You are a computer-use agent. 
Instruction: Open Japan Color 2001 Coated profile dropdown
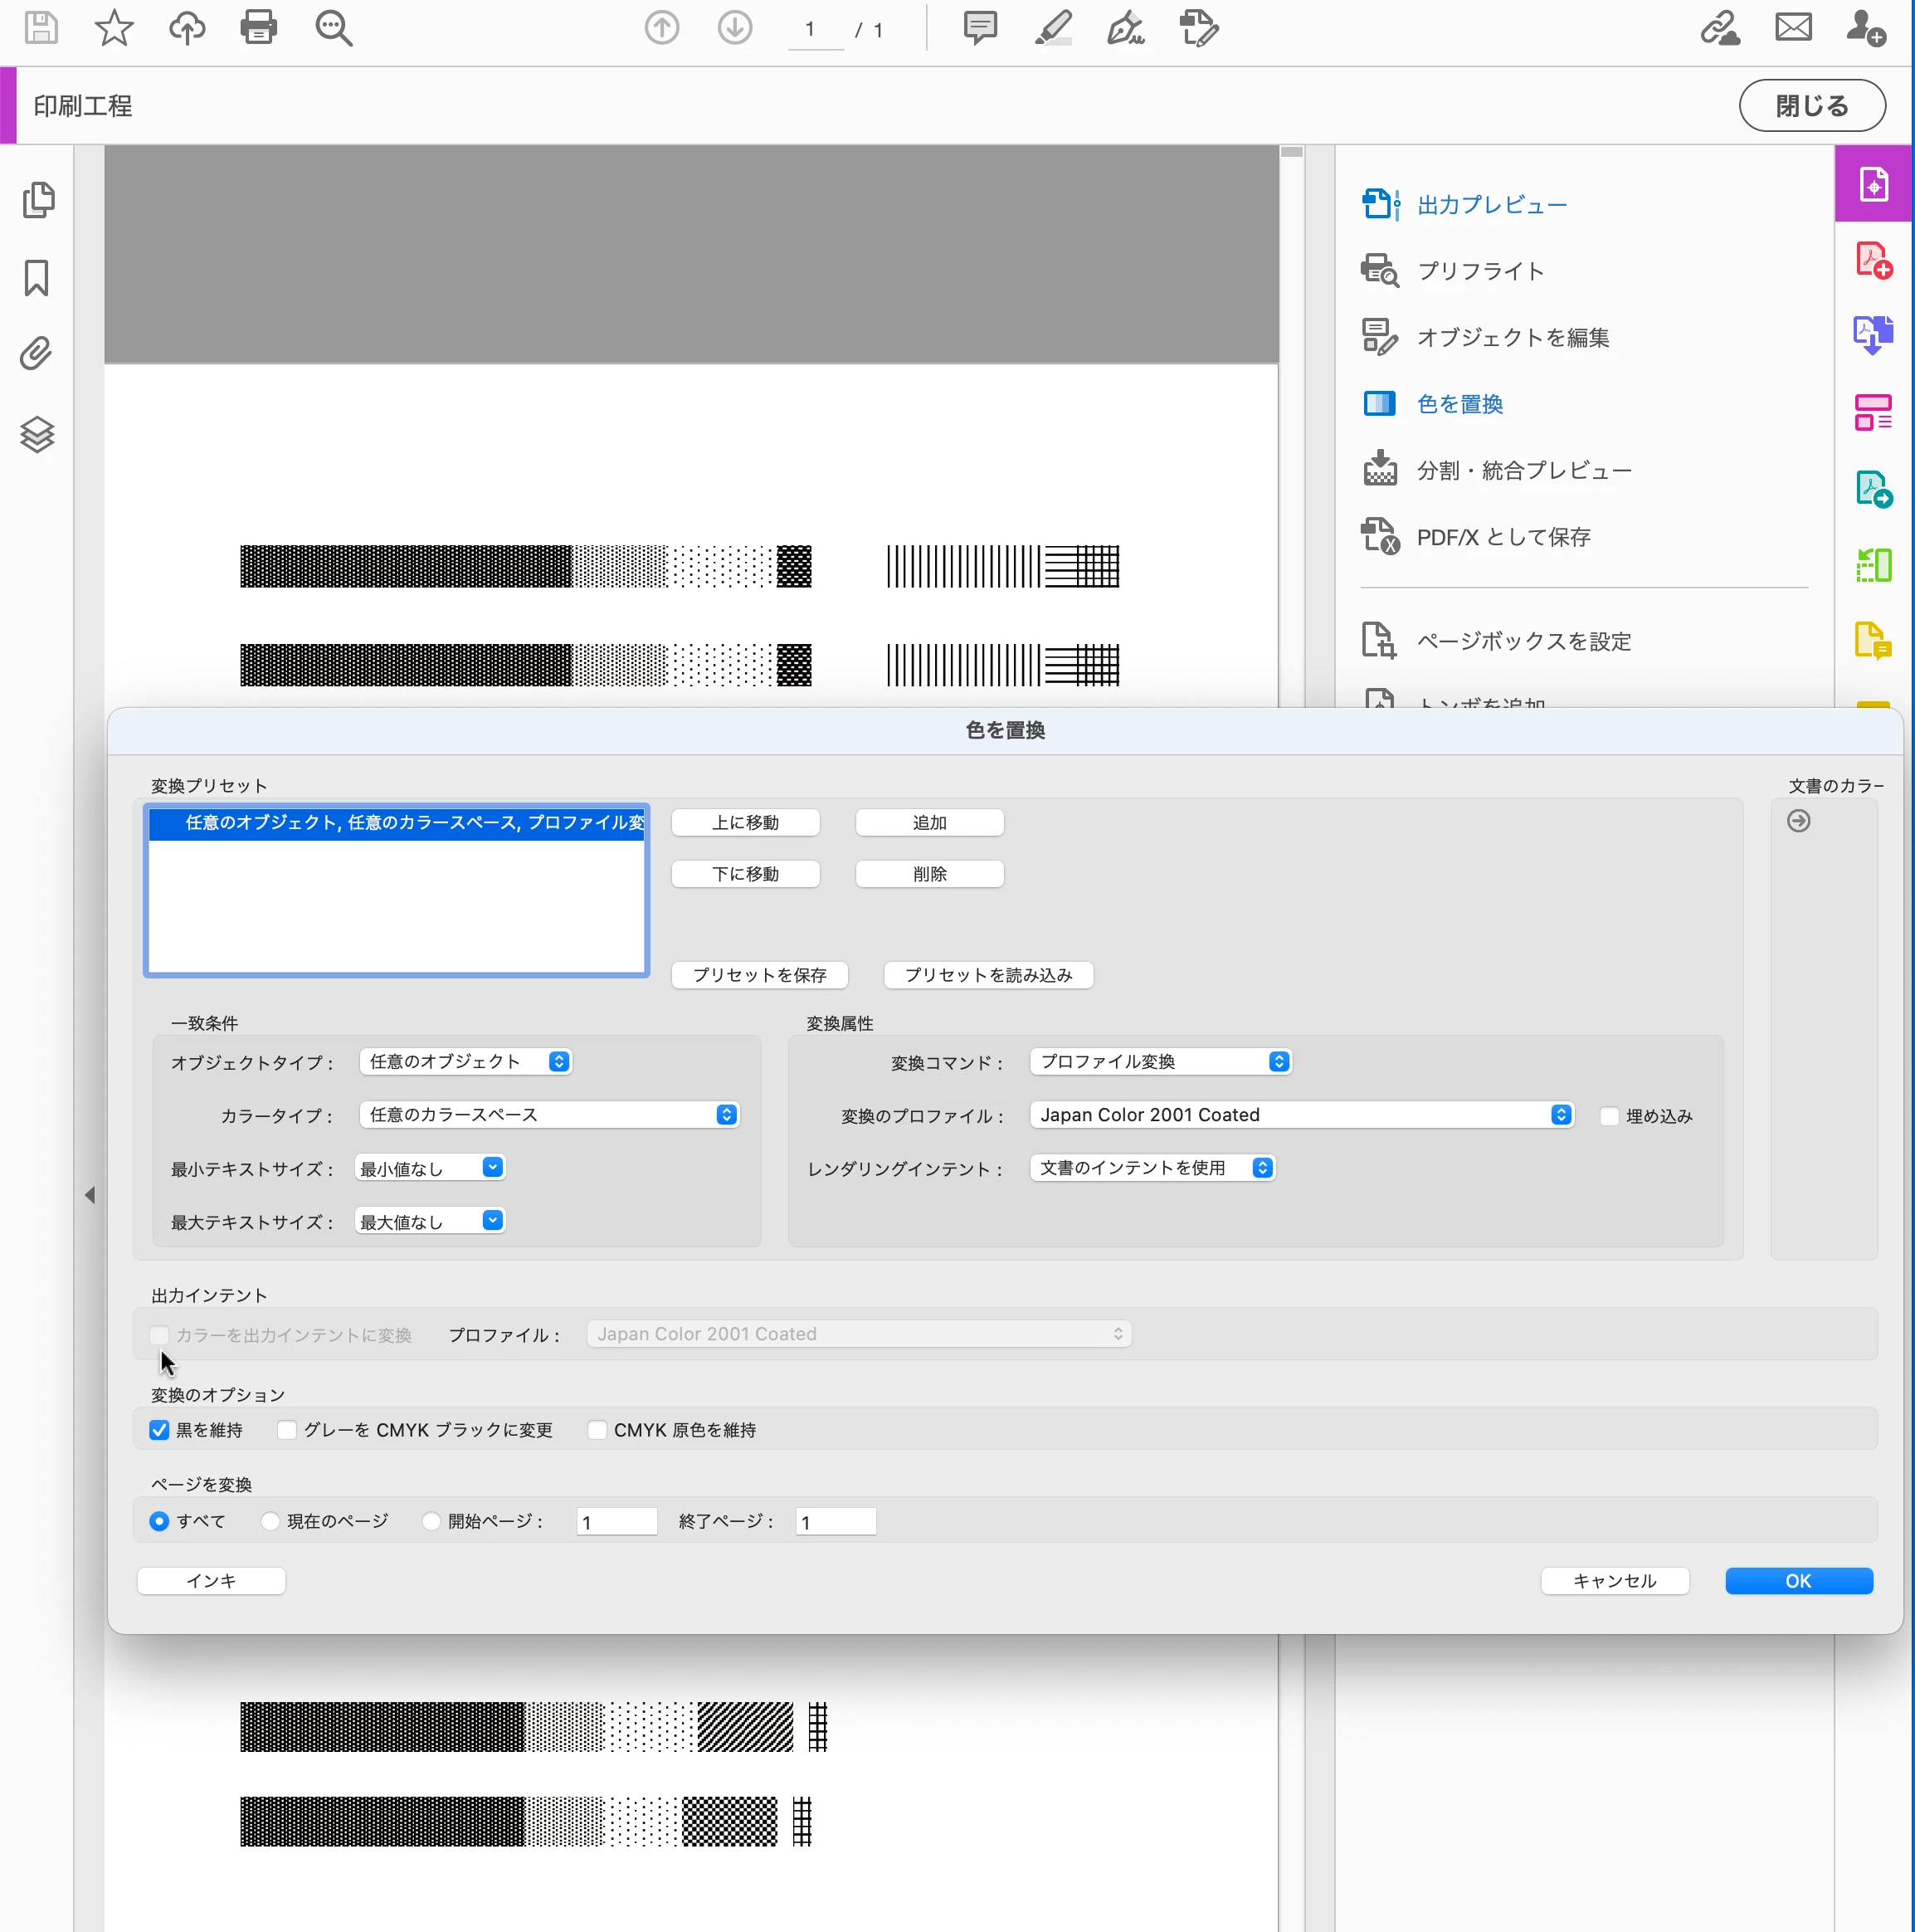tap(1302, 1115)
